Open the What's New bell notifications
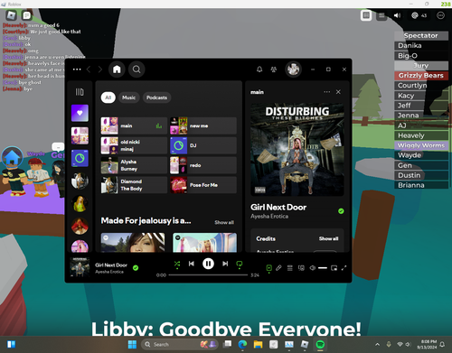 tap(259, 70)
